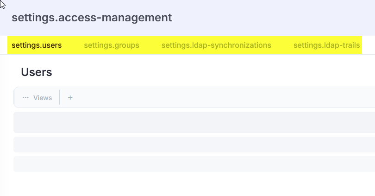375x196 pixels.
Task: Select the first loading placeholder row
Action: pos(194,122)
